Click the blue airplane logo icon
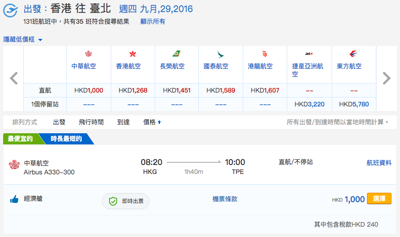Viewport: 400px width, 237px height. pos(10,10)
